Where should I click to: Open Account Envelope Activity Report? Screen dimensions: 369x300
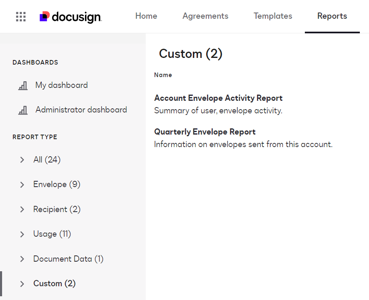coord(218,98)
